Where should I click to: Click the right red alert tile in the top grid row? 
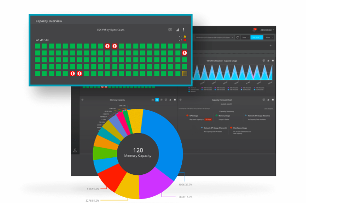[x=114, y=46]
